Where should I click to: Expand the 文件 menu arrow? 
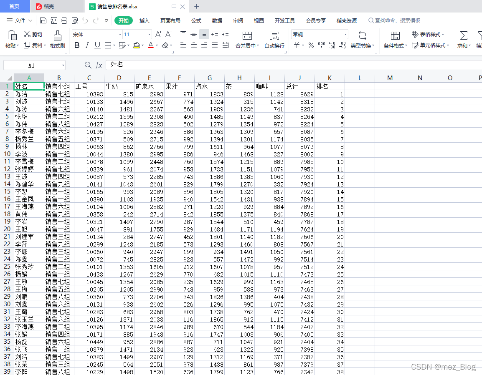30,20
